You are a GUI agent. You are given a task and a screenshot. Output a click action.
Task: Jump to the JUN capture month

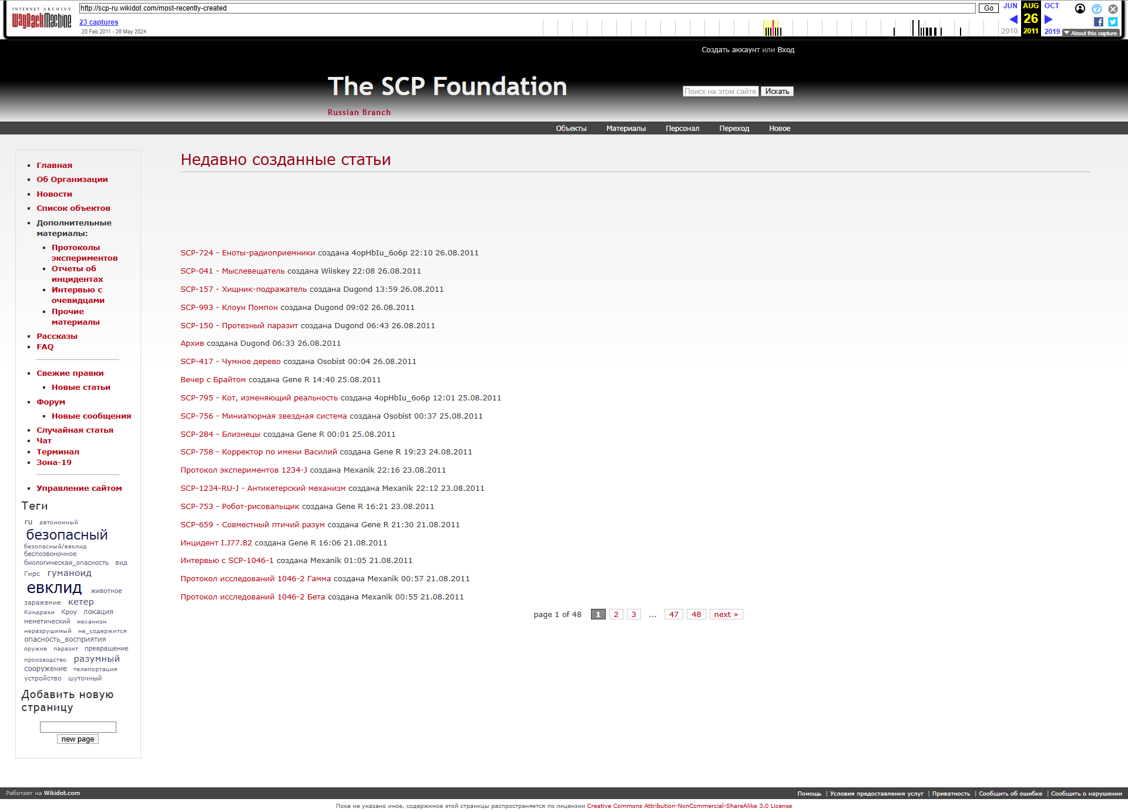1010,6
